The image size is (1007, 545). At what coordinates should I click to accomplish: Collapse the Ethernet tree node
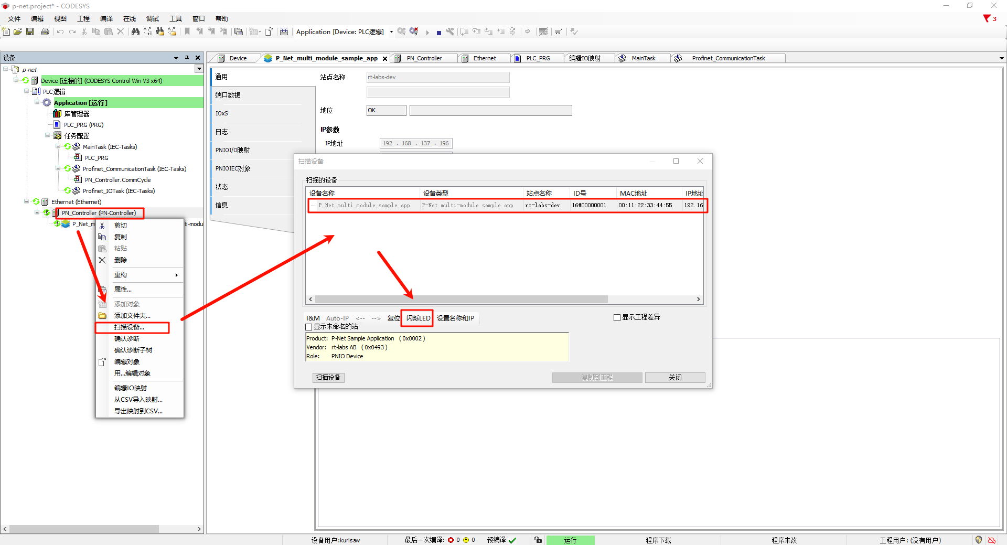[x=27, y=201]
